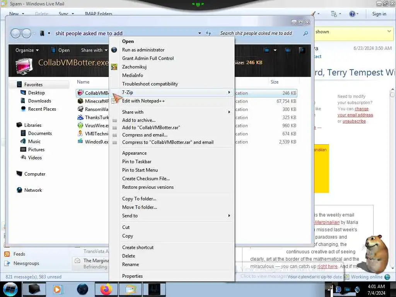Click the Open button in Explorer toolbar
The width and height of the screenshot is (396, 297).
click(61, 50)
